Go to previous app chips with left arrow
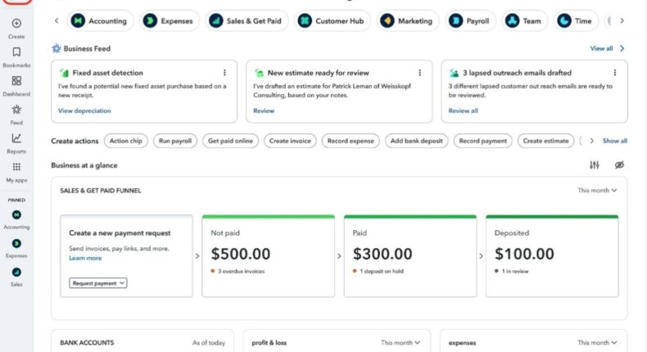Image resolution: width=647 pixels, height=352 pixels. 57,20
